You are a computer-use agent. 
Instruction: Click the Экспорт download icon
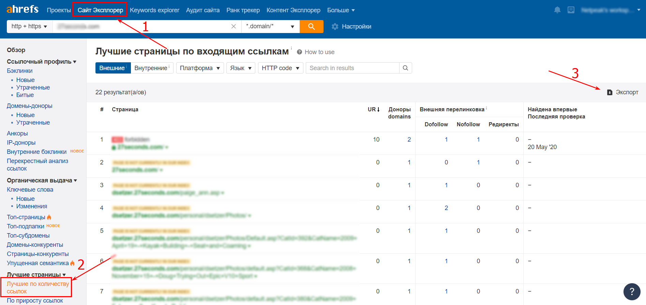pos(610,92)
